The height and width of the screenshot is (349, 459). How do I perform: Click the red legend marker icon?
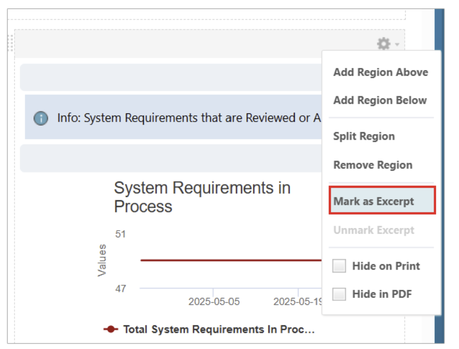tap(111, 329)
